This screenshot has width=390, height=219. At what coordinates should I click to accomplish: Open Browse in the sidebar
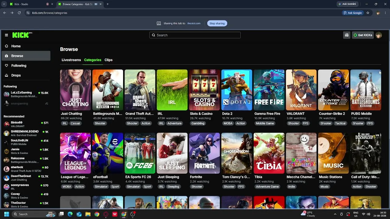pos(26,56)
